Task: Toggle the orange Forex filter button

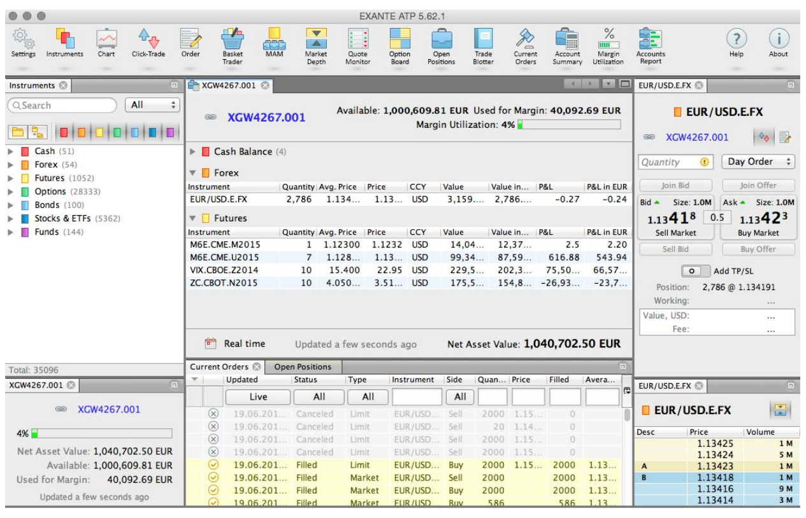Action: coord(83,132)
